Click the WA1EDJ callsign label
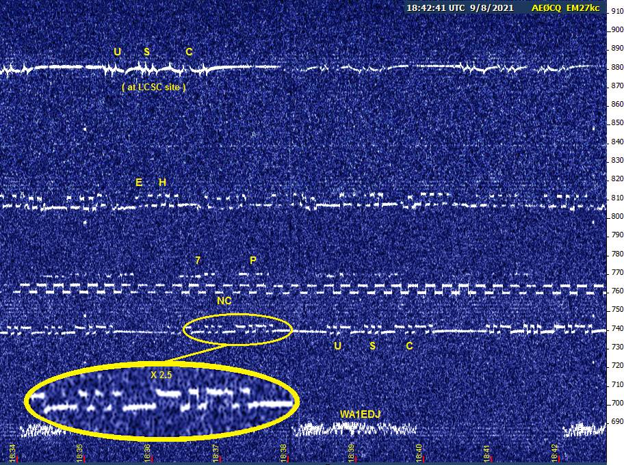Screen dimensions: 624x465 360,414
